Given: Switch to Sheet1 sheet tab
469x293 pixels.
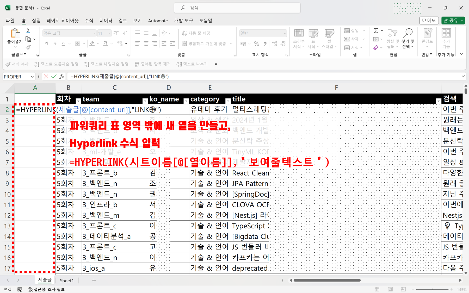Looking at the screenshot, I should [67, 280].
